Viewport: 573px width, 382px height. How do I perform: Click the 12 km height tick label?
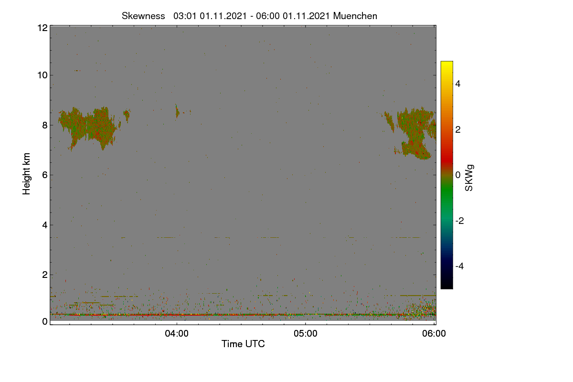[42, 28]
